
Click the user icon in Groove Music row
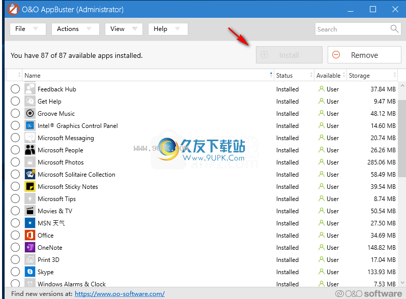[x=322, y=113]
